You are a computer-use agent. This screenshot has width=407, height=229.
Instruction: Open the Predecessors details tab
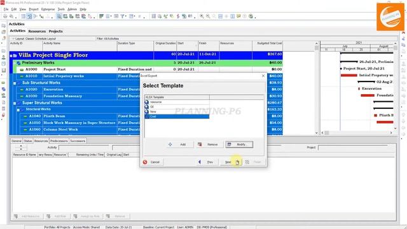coord(59,141)
